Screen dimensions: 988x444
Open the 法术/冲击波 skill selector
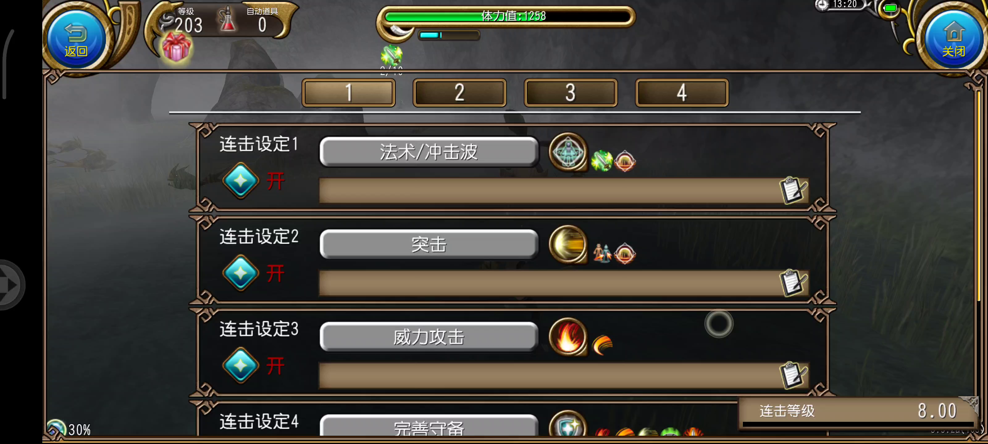click(429, 152)
